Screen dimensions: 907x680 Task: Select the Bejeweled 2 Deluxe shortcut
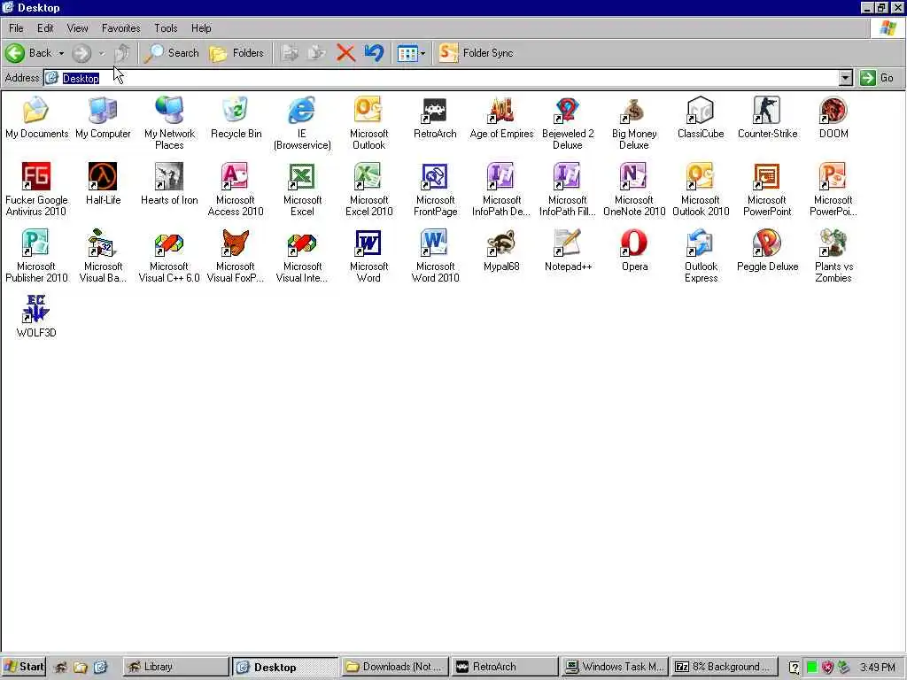coord(568,123)
